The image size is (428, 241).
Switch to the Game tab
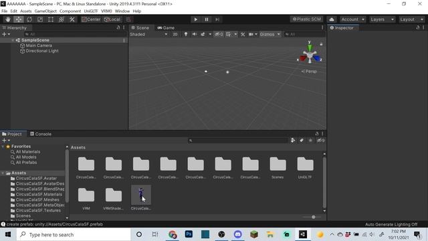tap(166, 28)
